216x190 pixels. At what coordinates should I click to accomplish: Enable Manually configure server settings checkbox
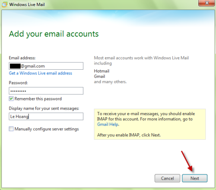11,129
